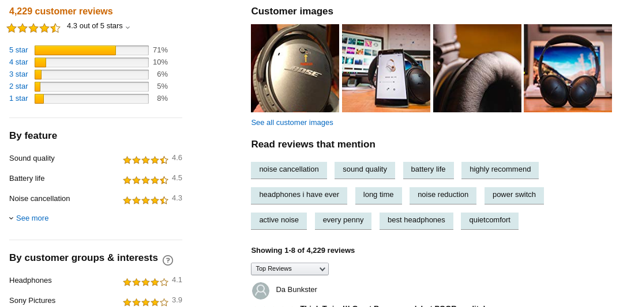Filter reviews by 2 star link
Viewport: 627px width, 307px height.
[18, 86]
